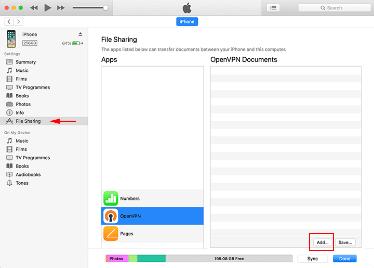Click the teal segment of storage bar
374x268 pixels.
(152, 259)
